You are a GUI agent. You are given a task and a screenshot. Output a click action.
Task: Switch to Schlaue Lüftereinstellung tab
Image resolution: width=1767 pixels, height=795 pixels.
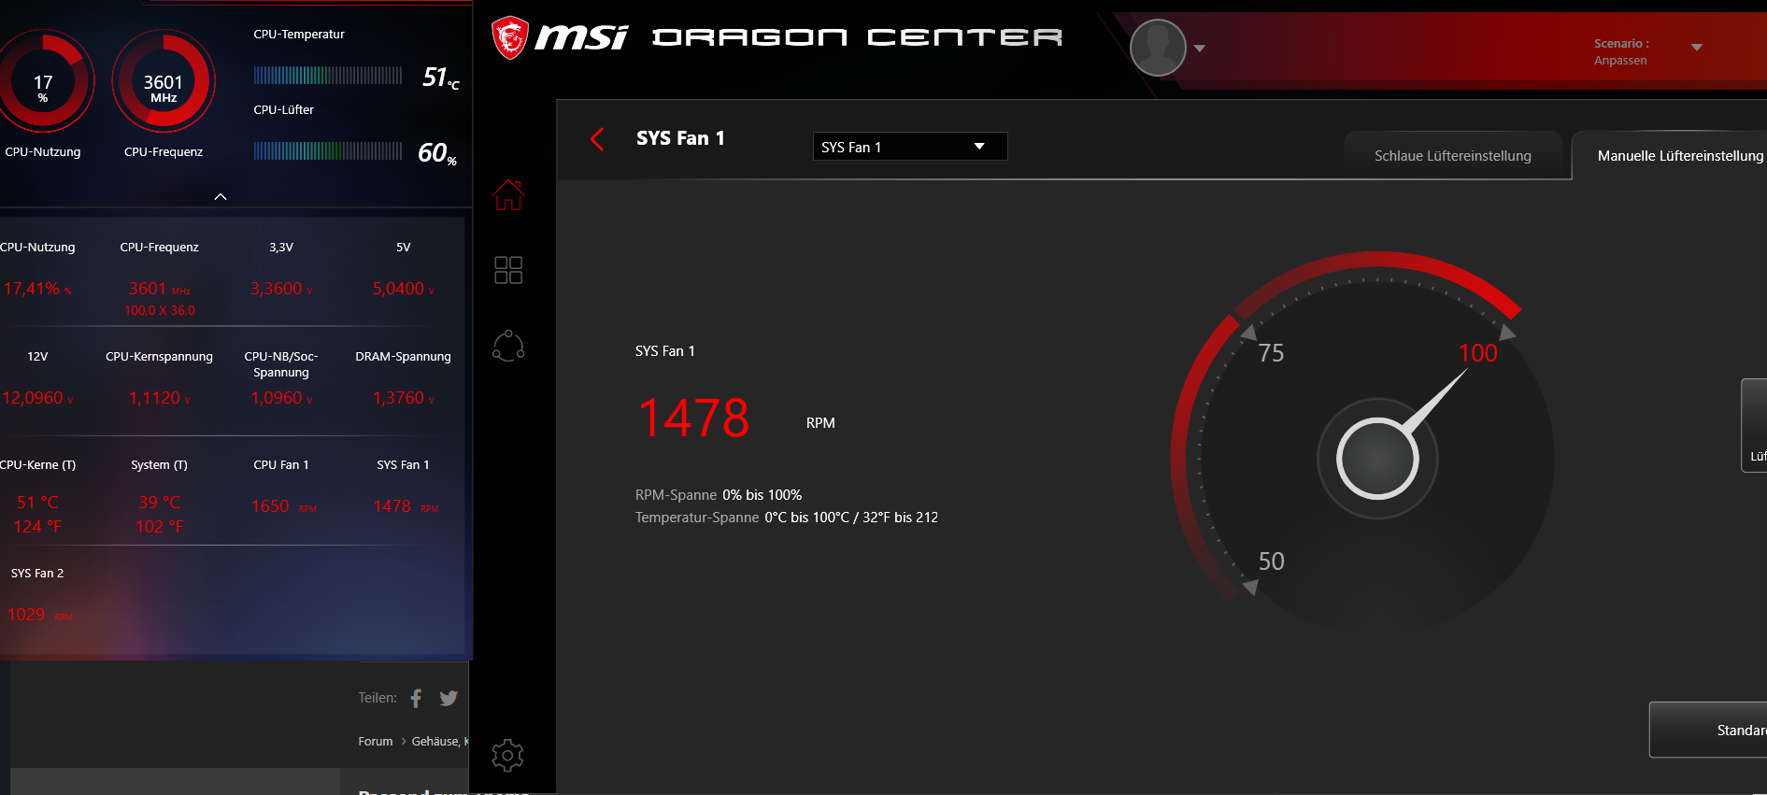(x=1453, y=155)
